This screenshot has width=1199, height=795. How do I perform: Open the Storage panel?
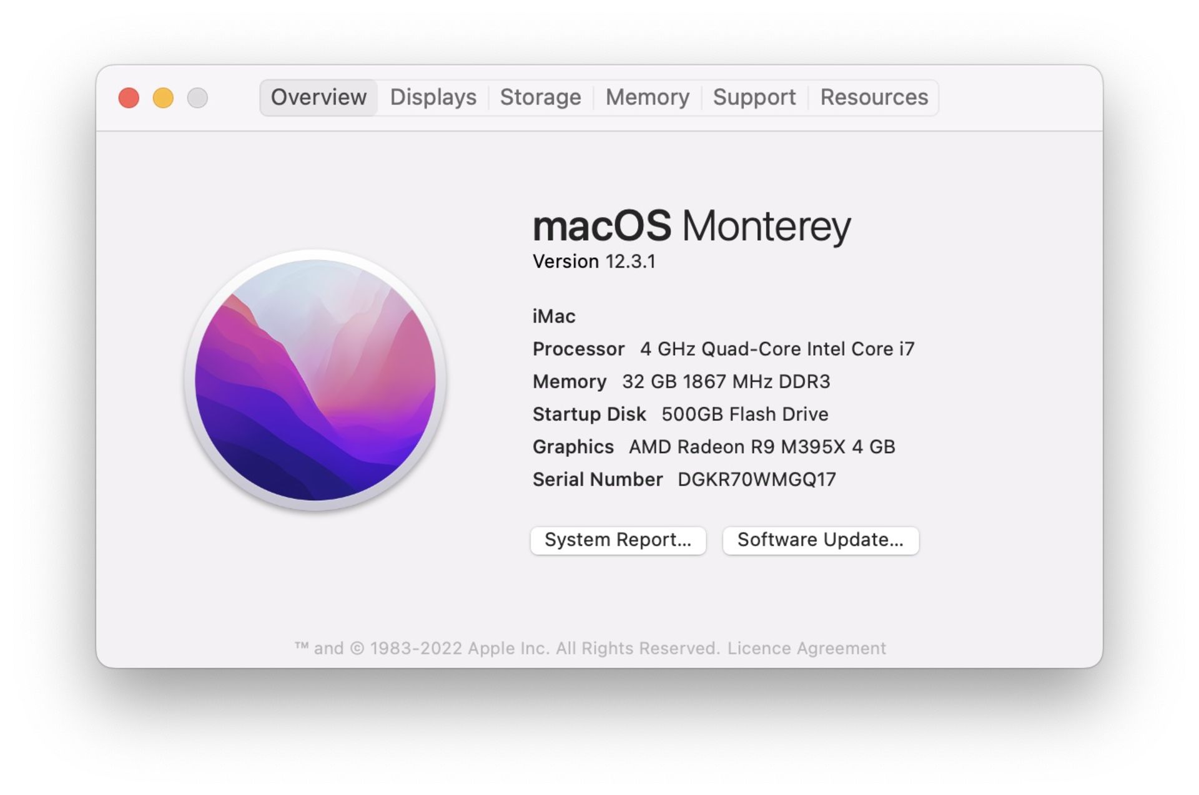(540, 96)
